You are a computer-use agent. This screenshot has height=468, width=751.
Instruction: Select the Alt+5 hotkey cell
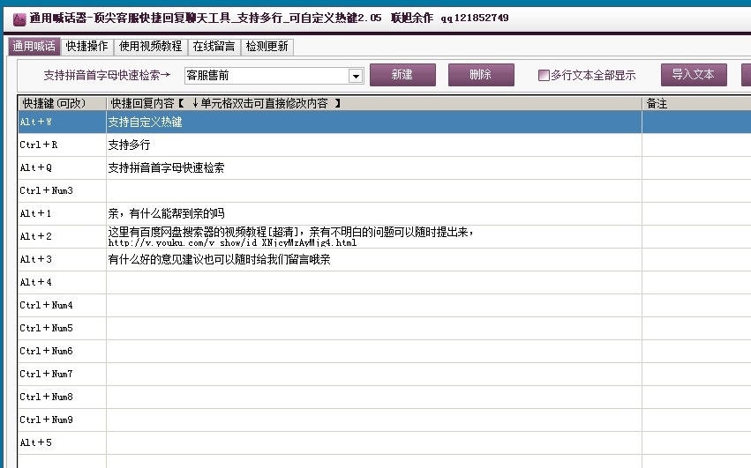(62, 443)
